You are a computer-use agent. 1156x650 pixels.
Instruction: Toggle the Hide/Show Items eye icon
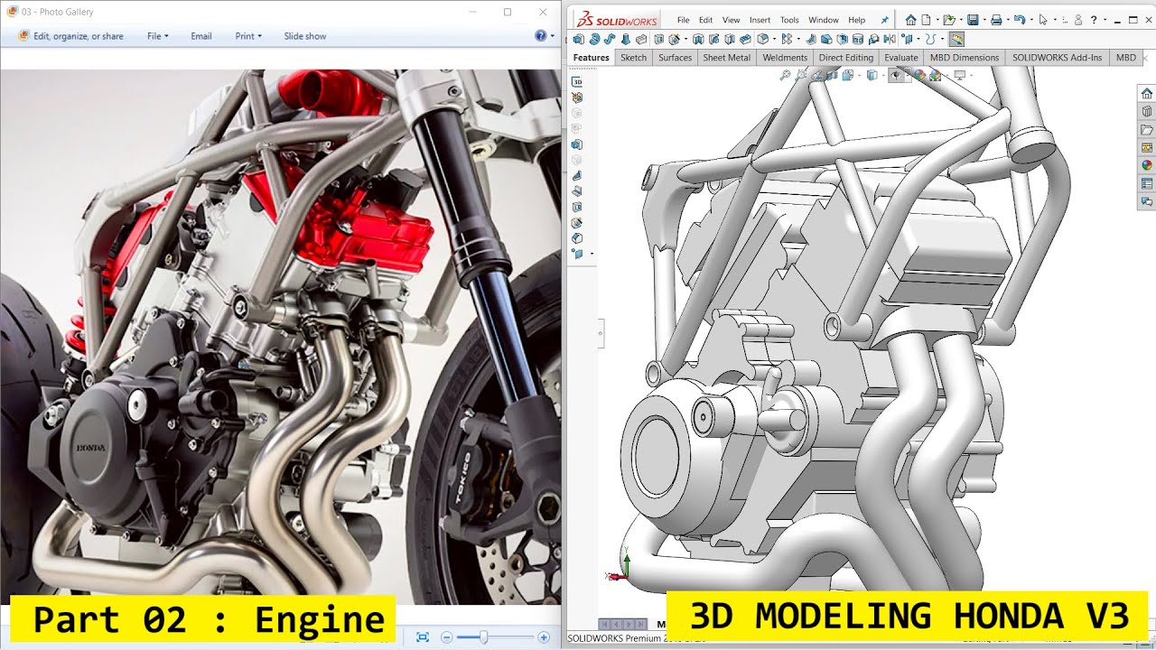click(896, 76)
